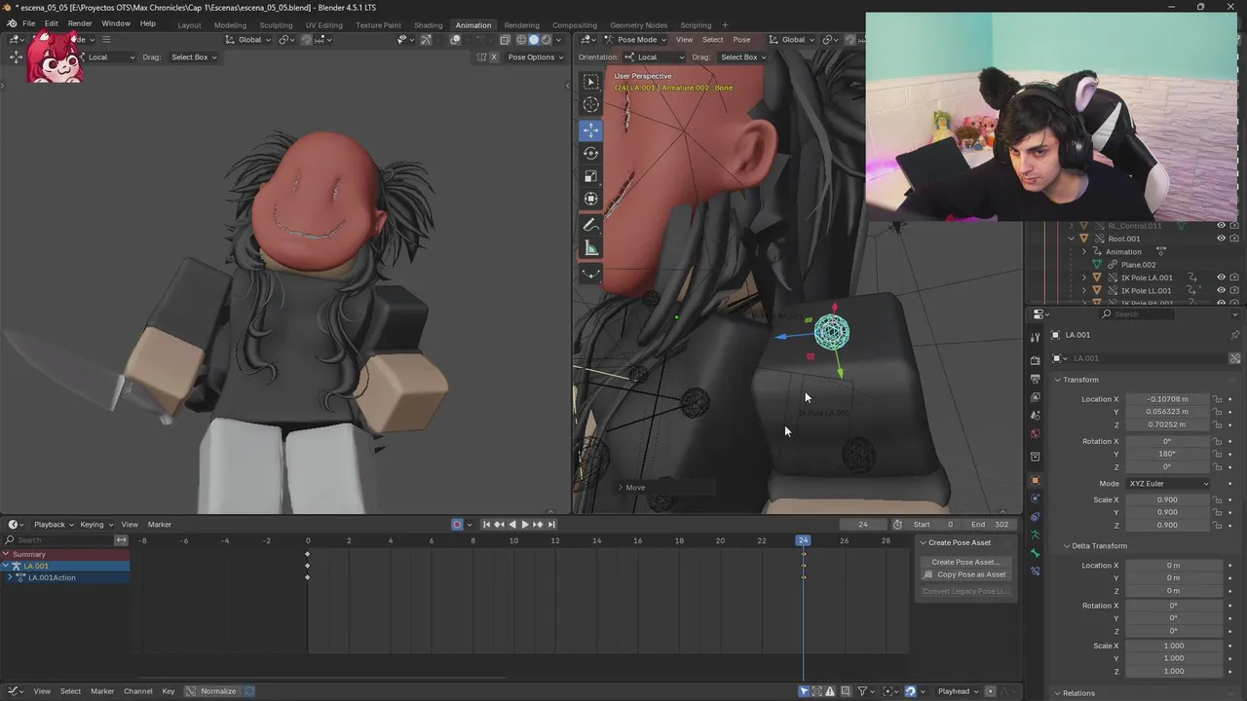This screenshot has height=701, width=1247.
Task: Expand the IK Pole LA.001 outliner item
Action: coord(1084,277)
